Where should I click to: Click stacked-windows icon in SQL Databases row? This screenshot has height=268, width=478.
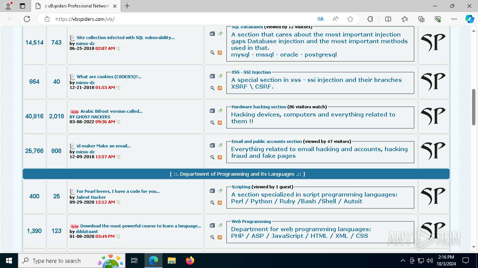coord(212,34)
